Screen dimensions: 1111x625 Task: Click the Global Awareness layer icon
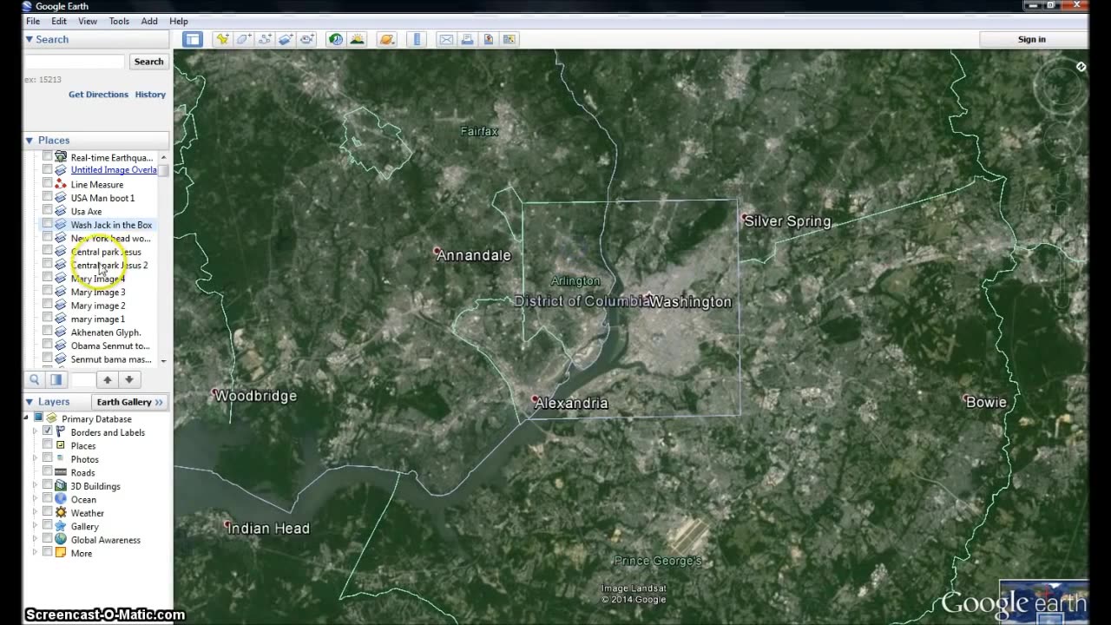(x=61, y=540)
